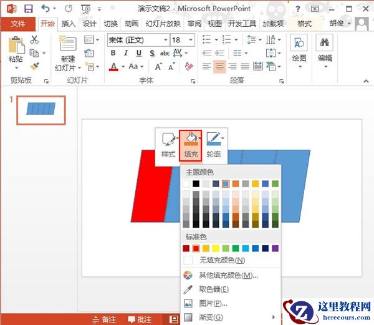Open the Help question mark

point(298,9)
